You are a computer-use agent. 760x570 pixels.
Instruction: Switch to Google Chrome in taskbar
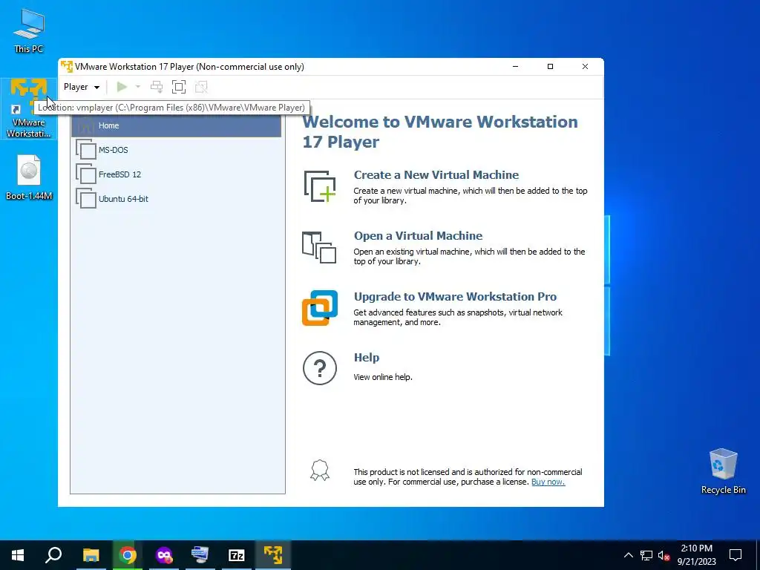coord(128,555)
